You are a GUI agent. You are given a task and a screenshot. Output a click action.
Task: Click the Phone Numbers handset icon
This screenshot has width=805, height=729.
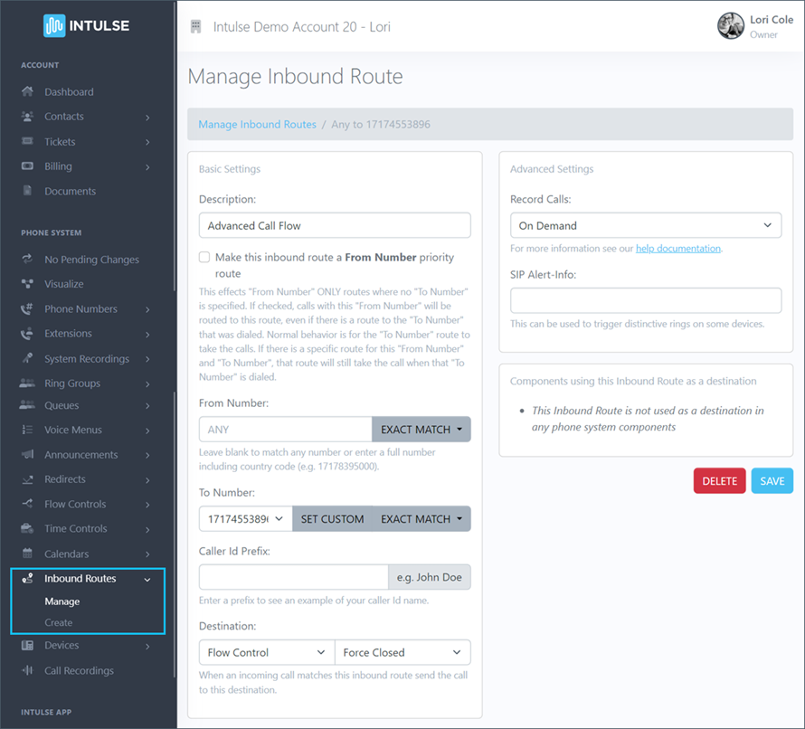27,308
